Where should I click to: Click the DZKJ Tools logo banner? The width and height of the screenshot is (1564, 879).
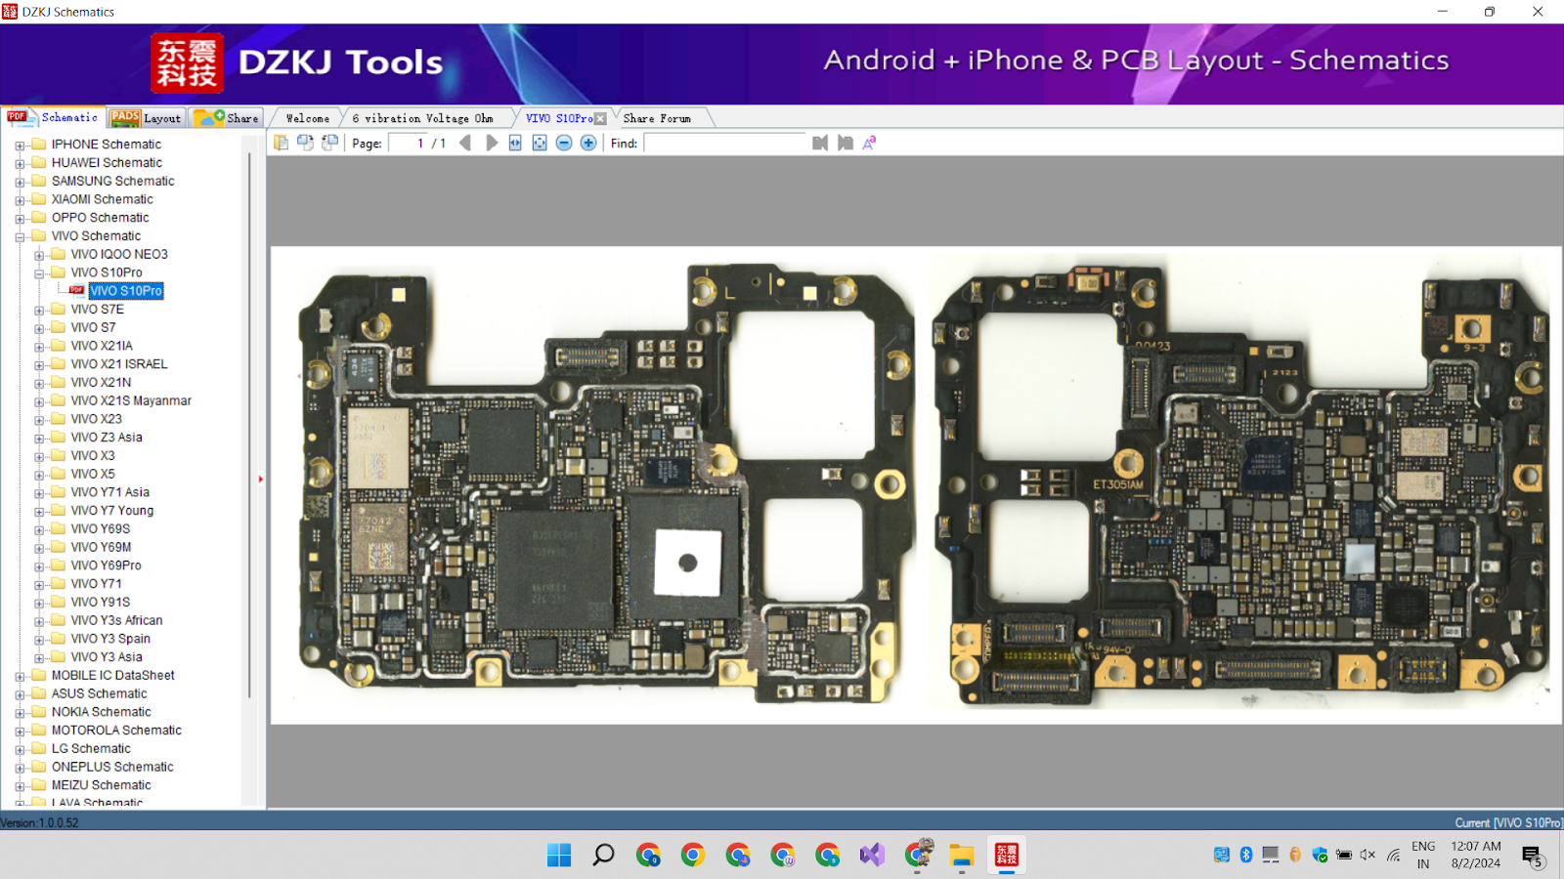point(298,63)
